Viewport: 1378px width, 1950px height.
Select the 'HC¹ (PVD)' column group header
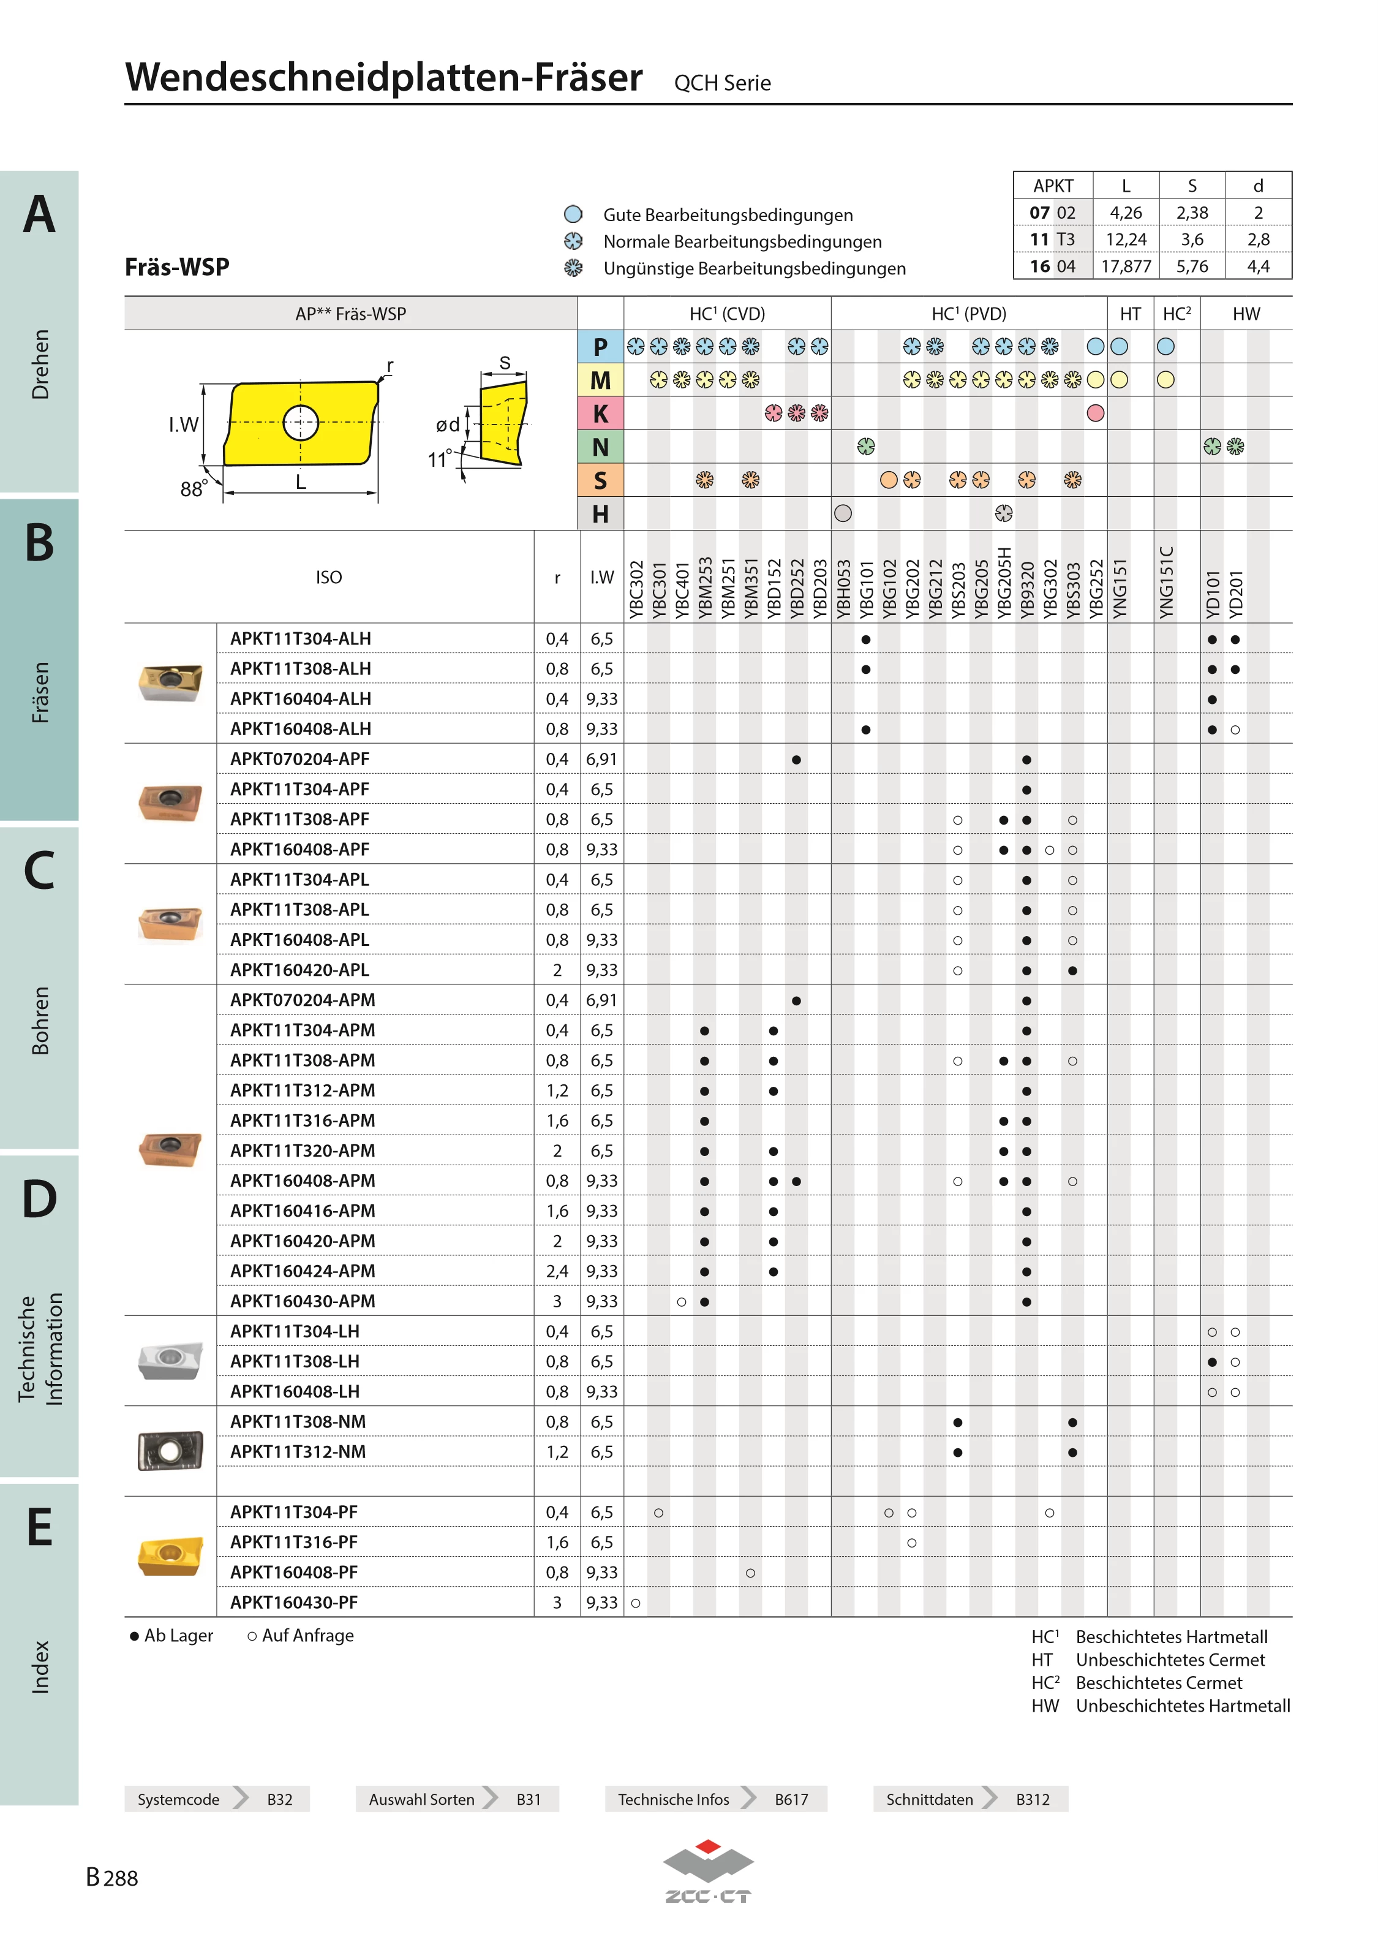969,314
